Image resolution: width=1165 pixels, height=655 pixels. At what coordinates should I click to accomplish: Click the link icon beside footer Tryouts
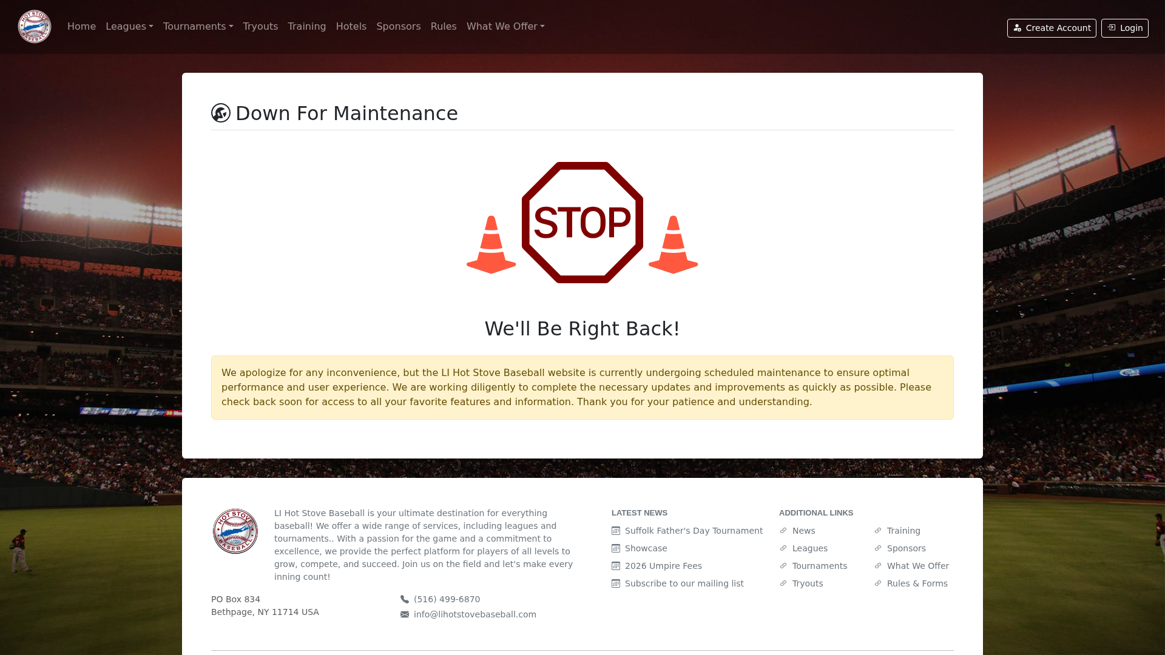point(783,583)
